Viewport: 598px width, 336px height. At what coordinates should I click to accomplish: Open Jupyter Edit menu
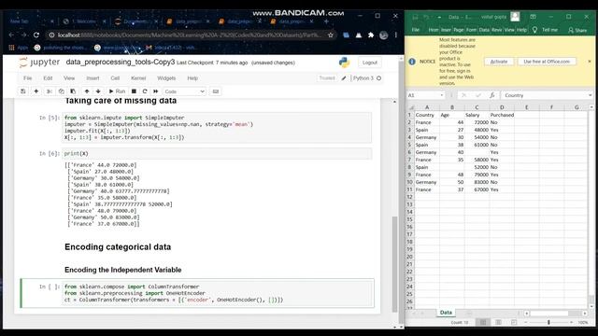[x=48, y=78]
